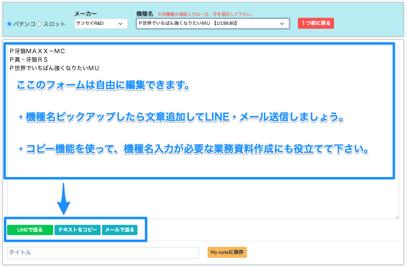
Task: Focus the タイトル input field
Action: click(x=103, y=252)
